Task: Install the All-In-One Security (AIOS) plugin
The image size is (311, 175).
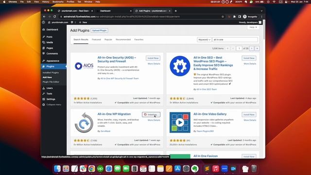Action: pos(153,58)
